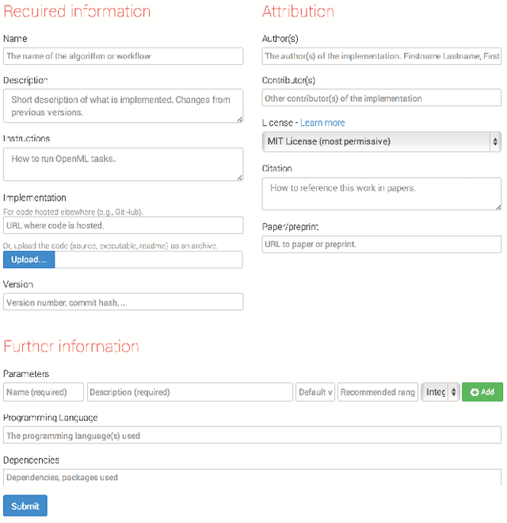Focus the Author(s) input field

click(x=381, y=56)
